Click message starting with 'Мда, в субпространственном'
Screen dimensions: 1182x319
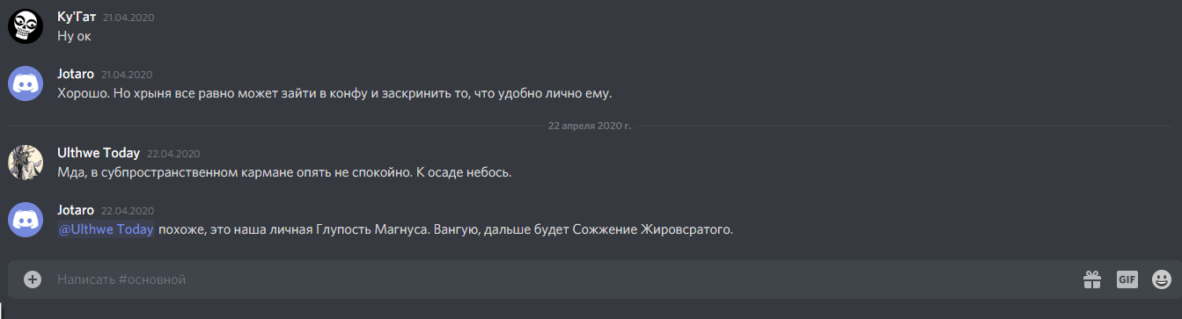click(284, 172)
